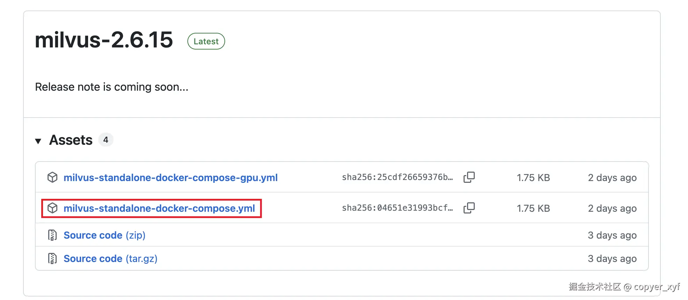Copy sha256 of the gpu.yml asset
Viewport: 688px width, 300px height.
469,177
